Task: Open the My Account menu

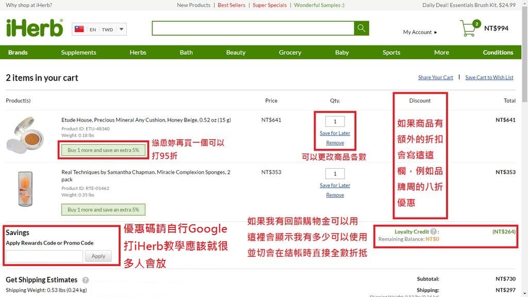Action: pyautogui.click(x=420, y=32)
